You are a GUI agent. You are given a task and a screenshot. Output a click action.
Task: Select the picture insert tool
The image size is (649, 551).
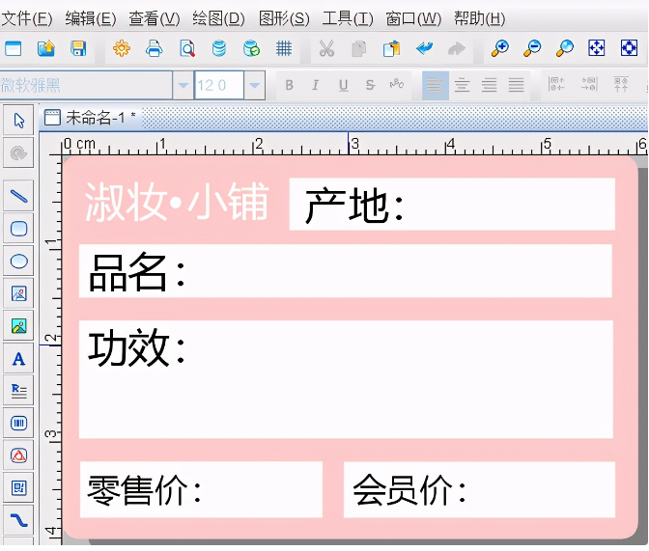tap(18, 326)
